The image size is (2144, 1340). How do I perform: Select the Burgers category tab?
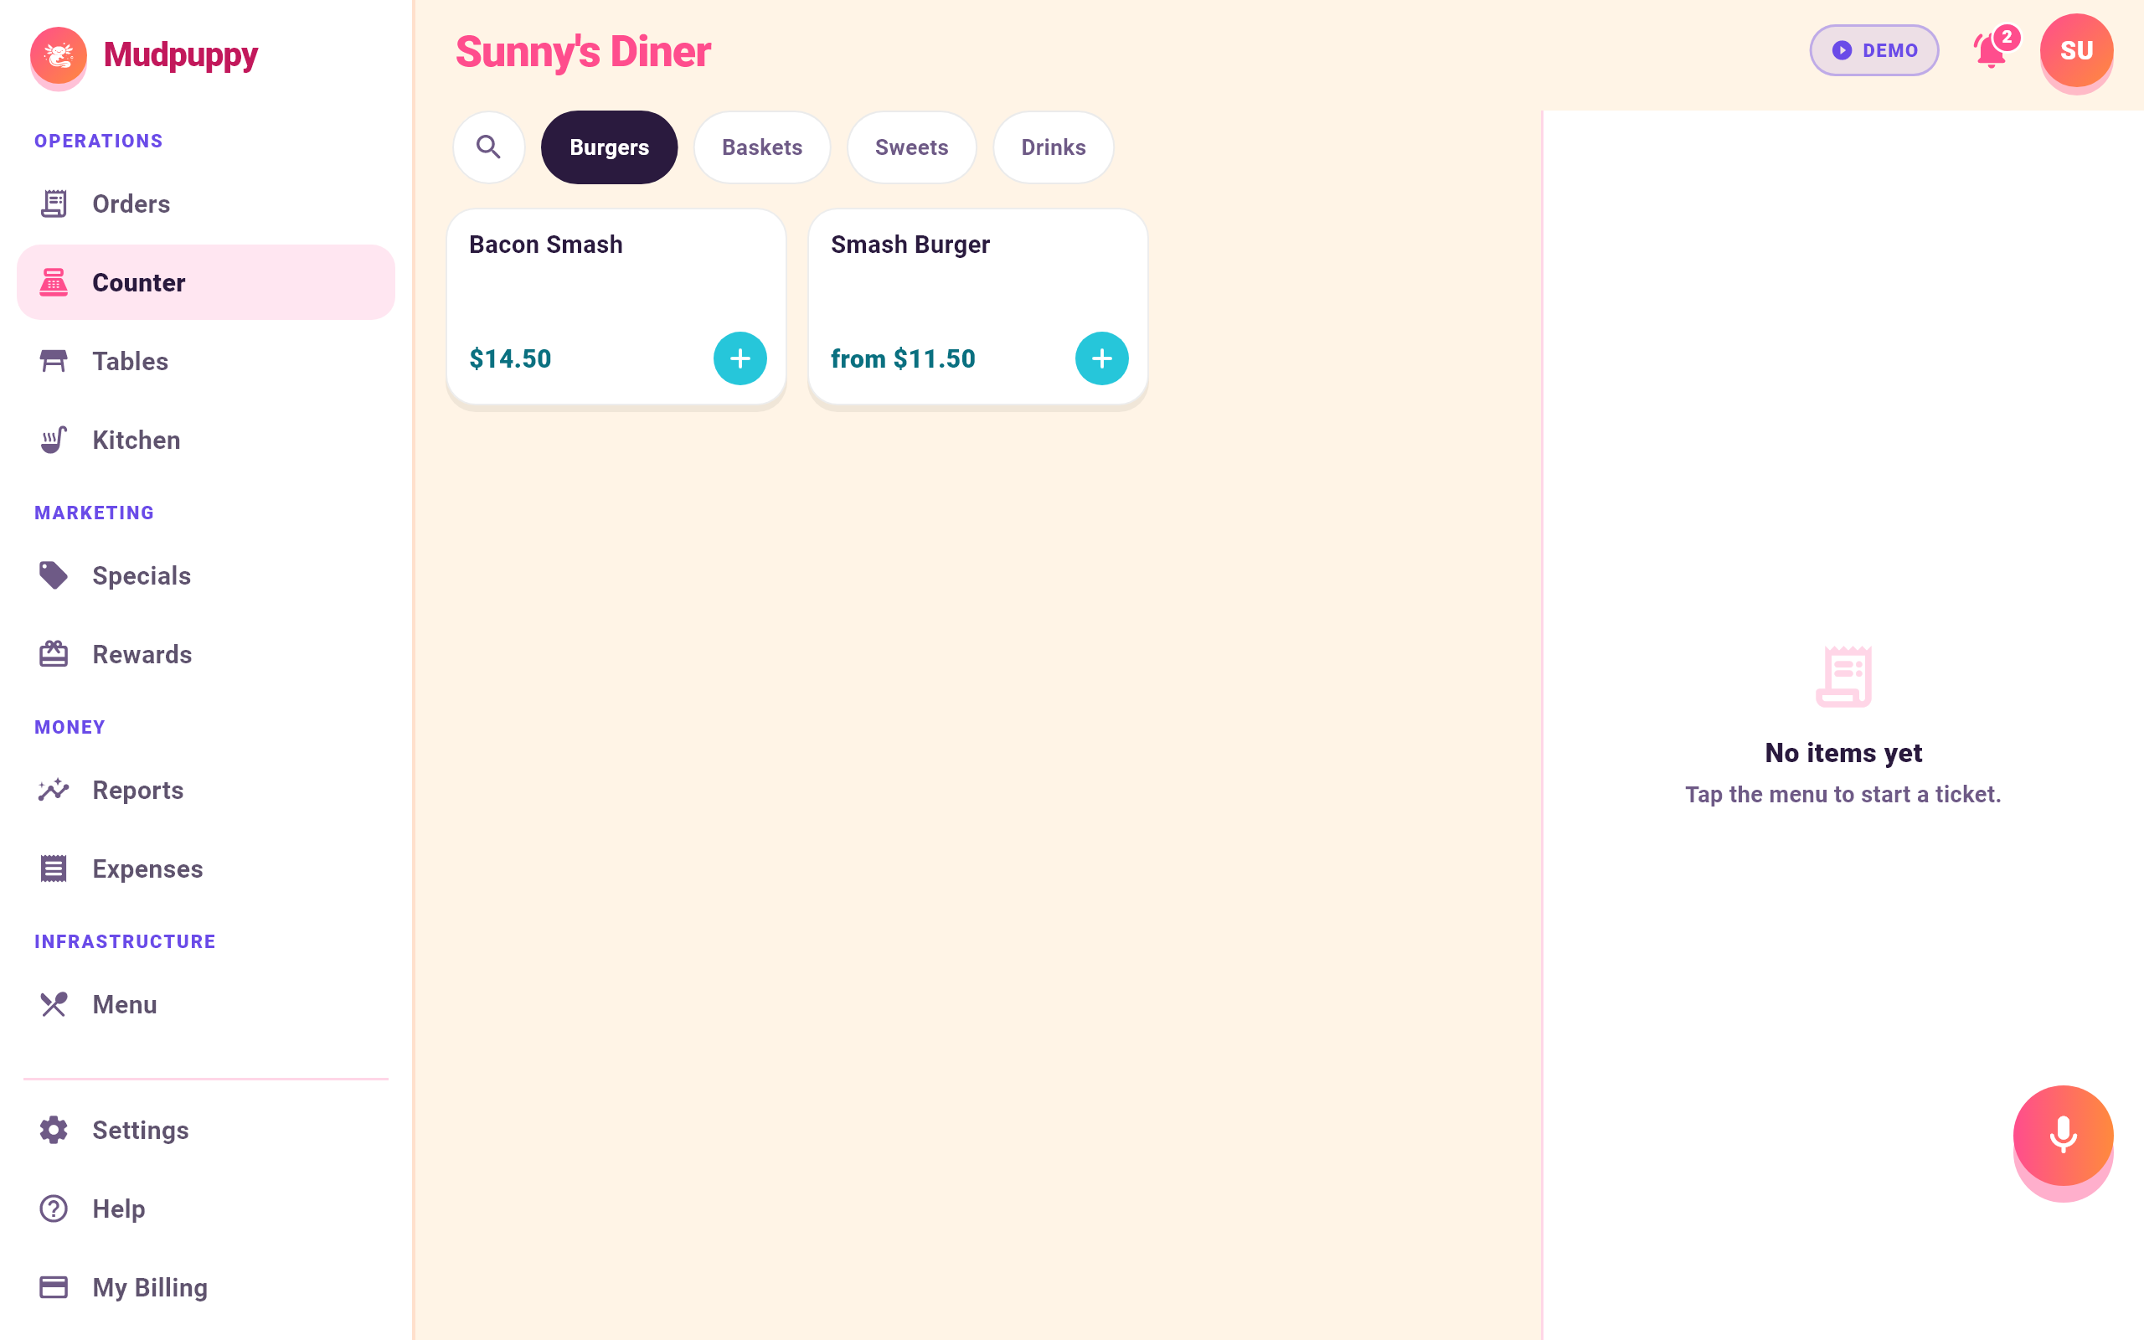(x=609, y=147)
